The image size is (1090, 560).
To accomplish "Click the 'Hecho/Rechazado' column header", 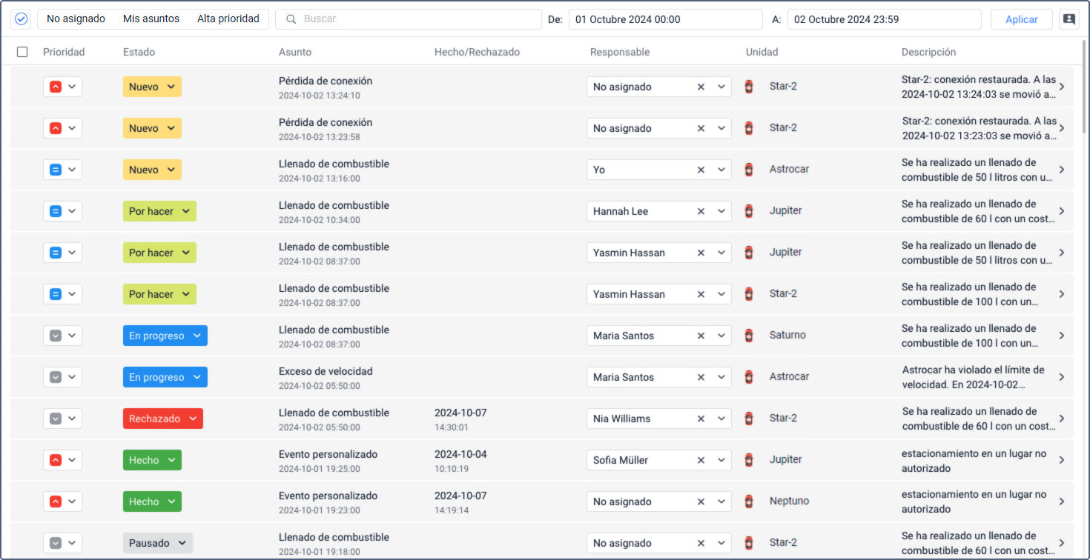I will click(477, 52).
